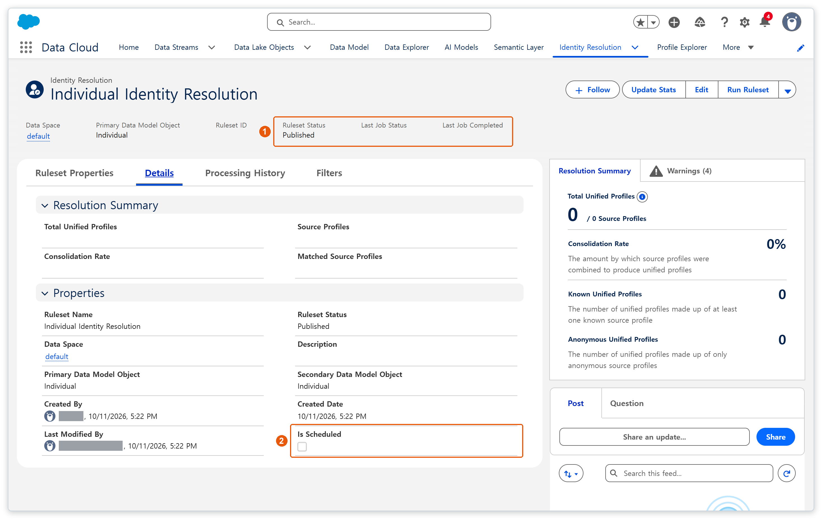Open the favorites list dropdown arrow
Image resolution: width=822 pixels, height=519 pixels.
pos(653,22)
